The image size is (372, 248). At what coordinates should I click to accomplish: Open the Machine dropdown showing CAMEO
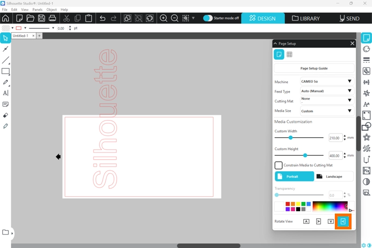tap(327, 81)
